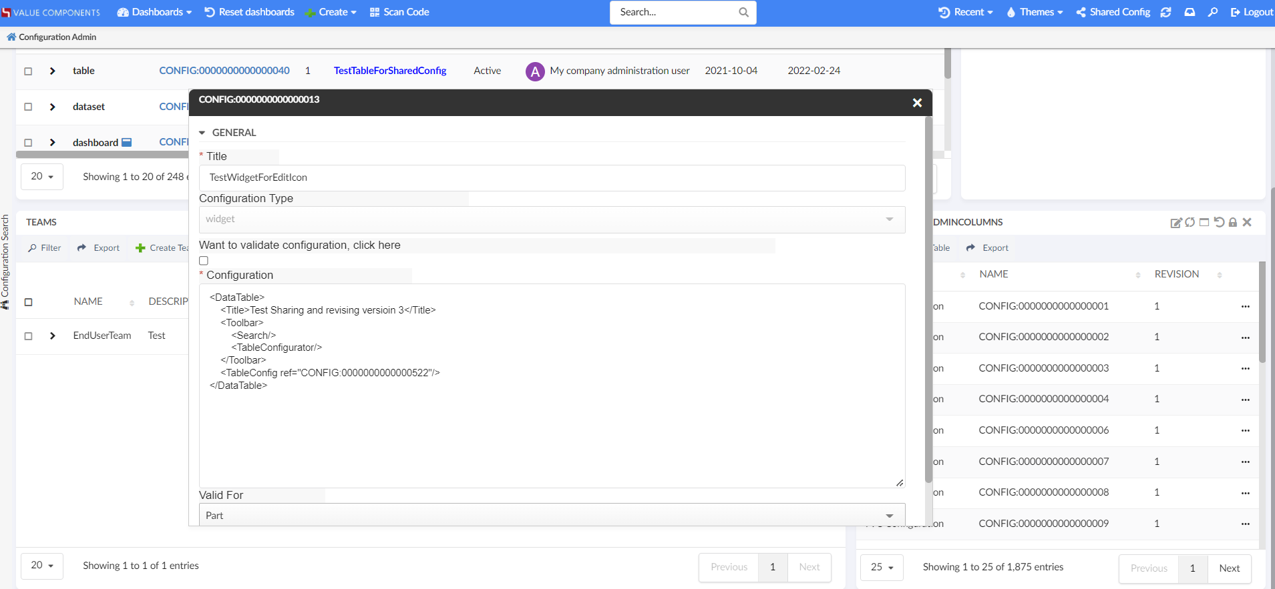Select the EndUserTeam row checkbox
Screen dimensions: 1275x589
(x=28, y=336)
